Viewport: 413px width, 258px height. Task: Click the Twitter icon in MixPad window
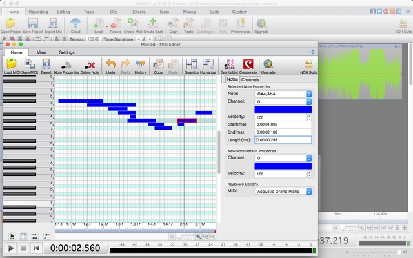[379, 11]
